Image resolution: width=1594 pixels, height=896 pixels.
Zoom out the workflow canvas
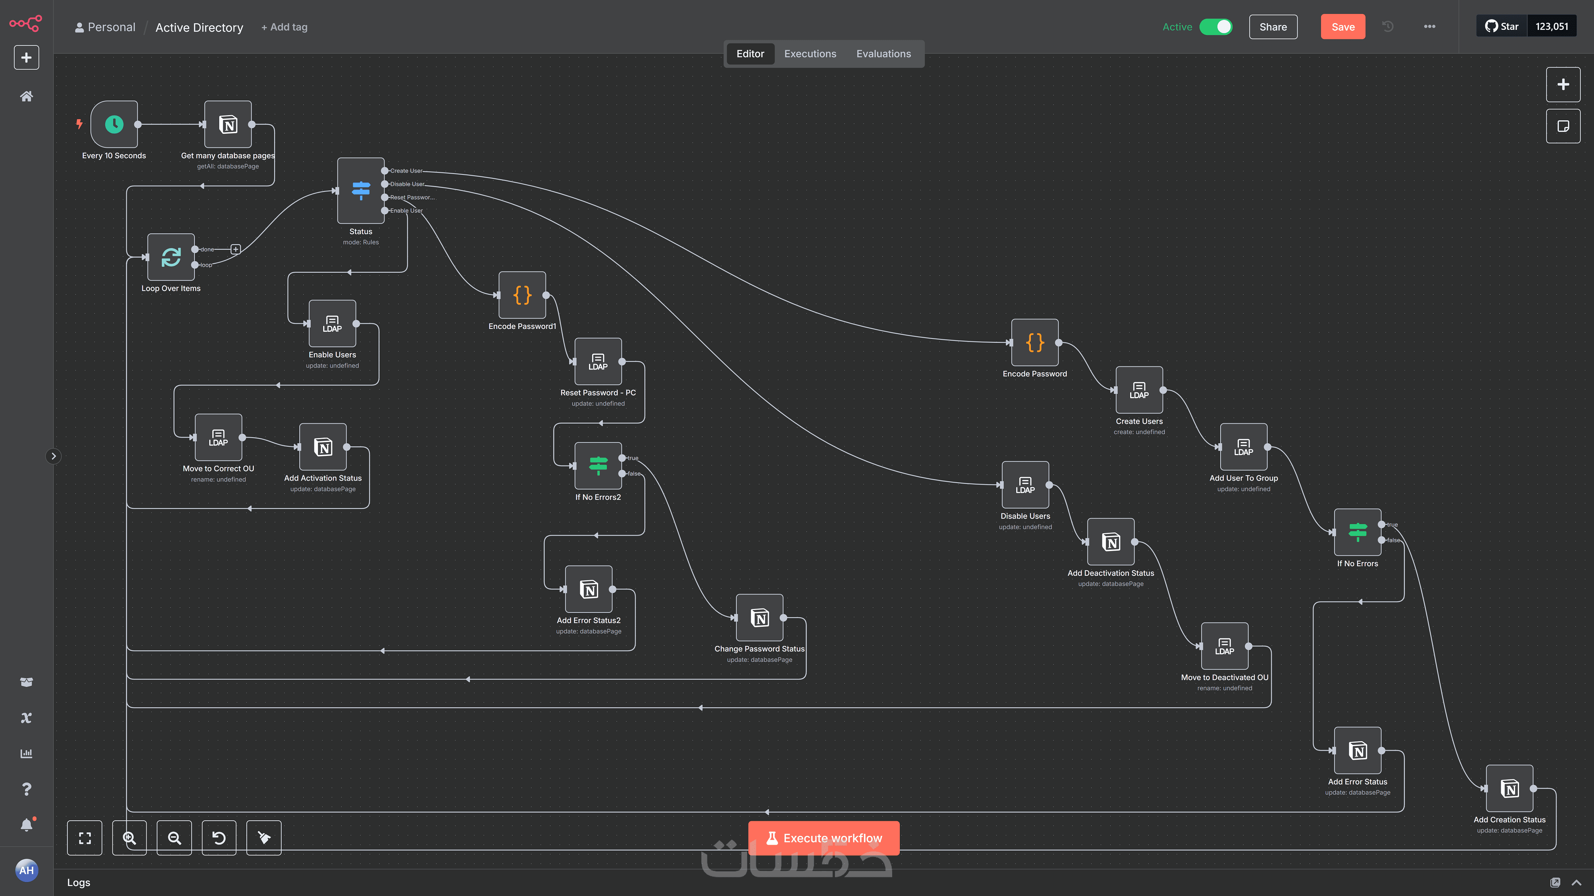pyautogui.click(x=175, y=838)
